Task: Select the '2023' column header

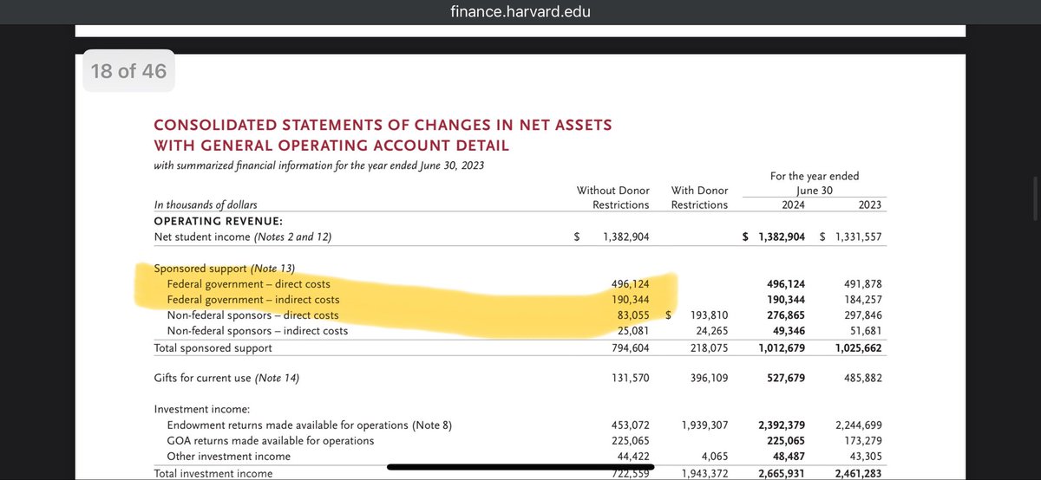Action: coord(871,205)
